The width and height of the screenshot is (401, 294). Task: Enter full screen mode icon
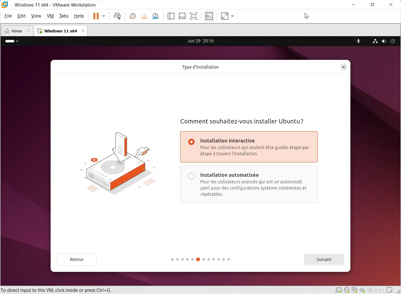(193, 16)
